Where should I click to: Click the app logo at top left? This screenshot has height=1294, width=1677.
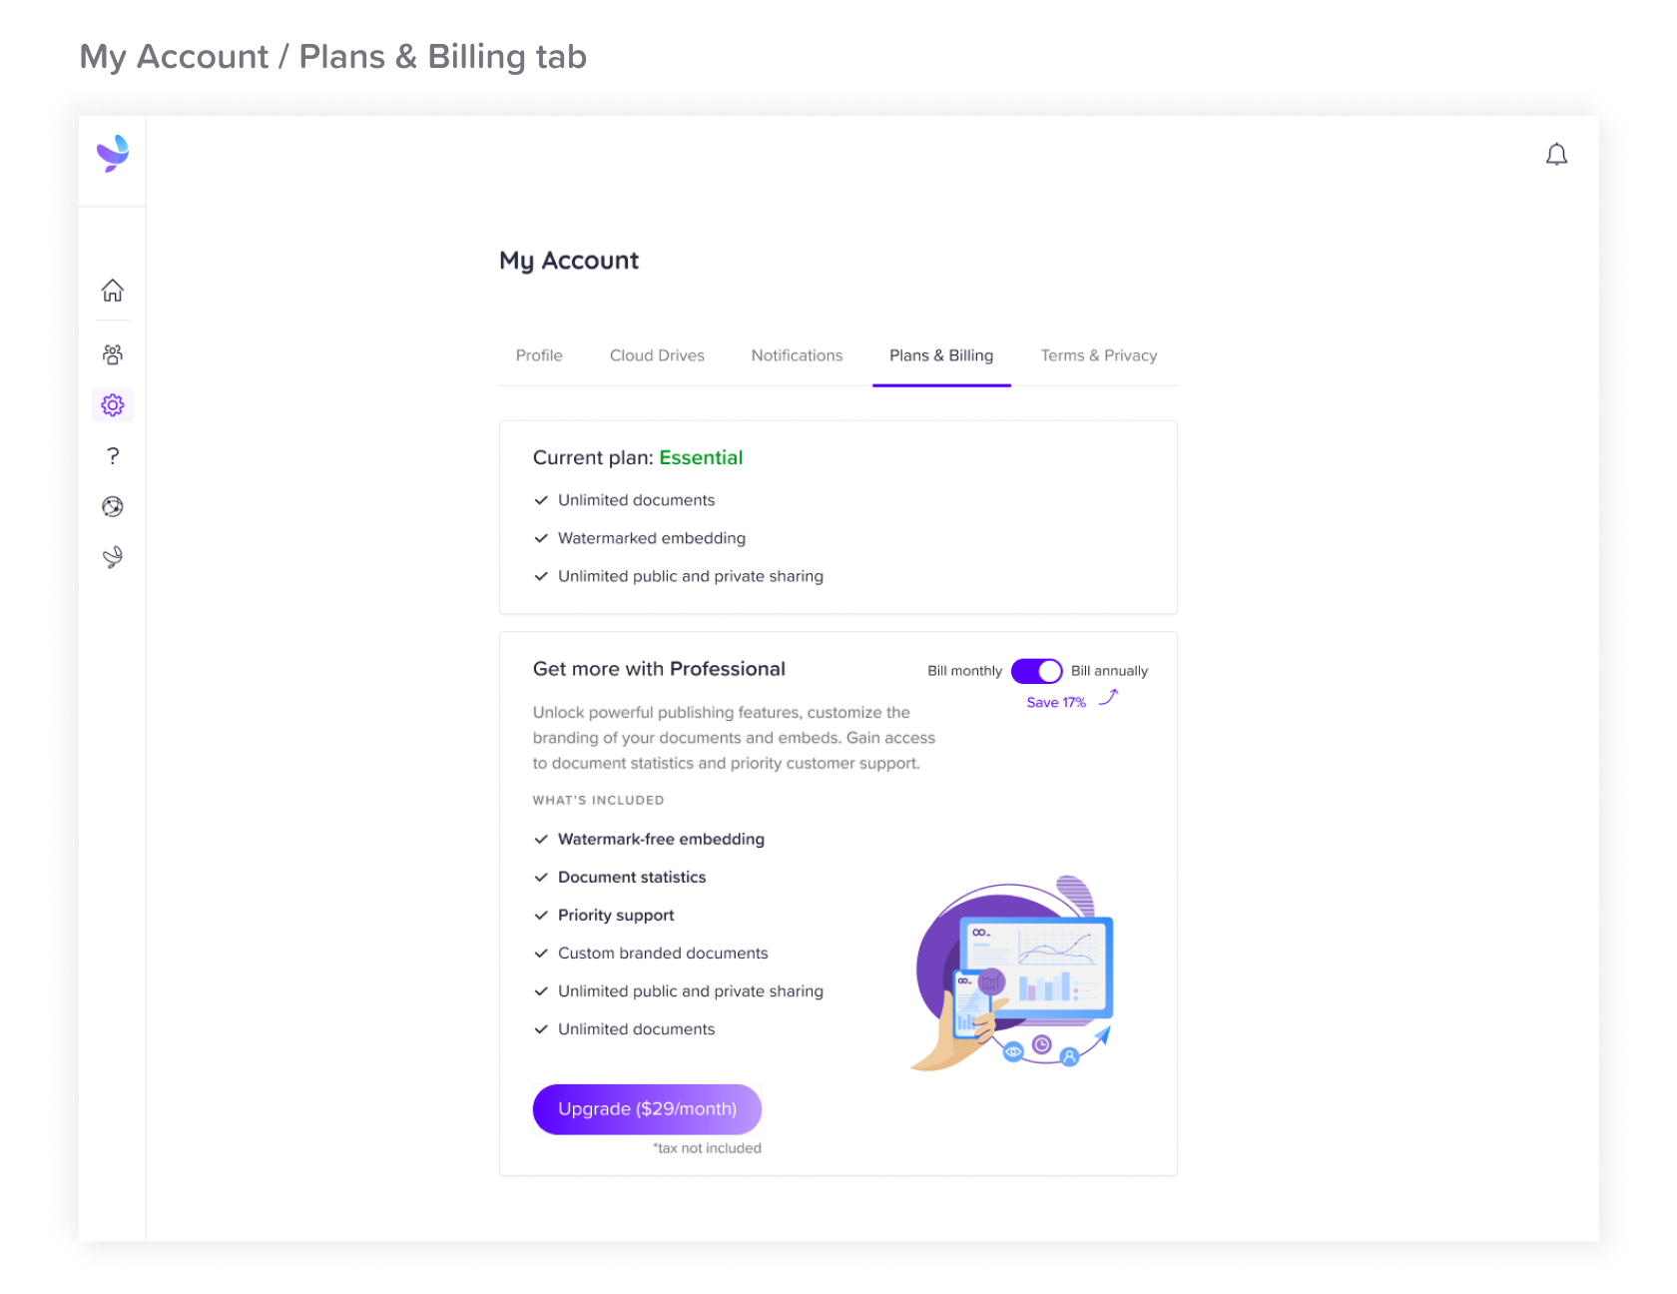[x=113, y=154]
